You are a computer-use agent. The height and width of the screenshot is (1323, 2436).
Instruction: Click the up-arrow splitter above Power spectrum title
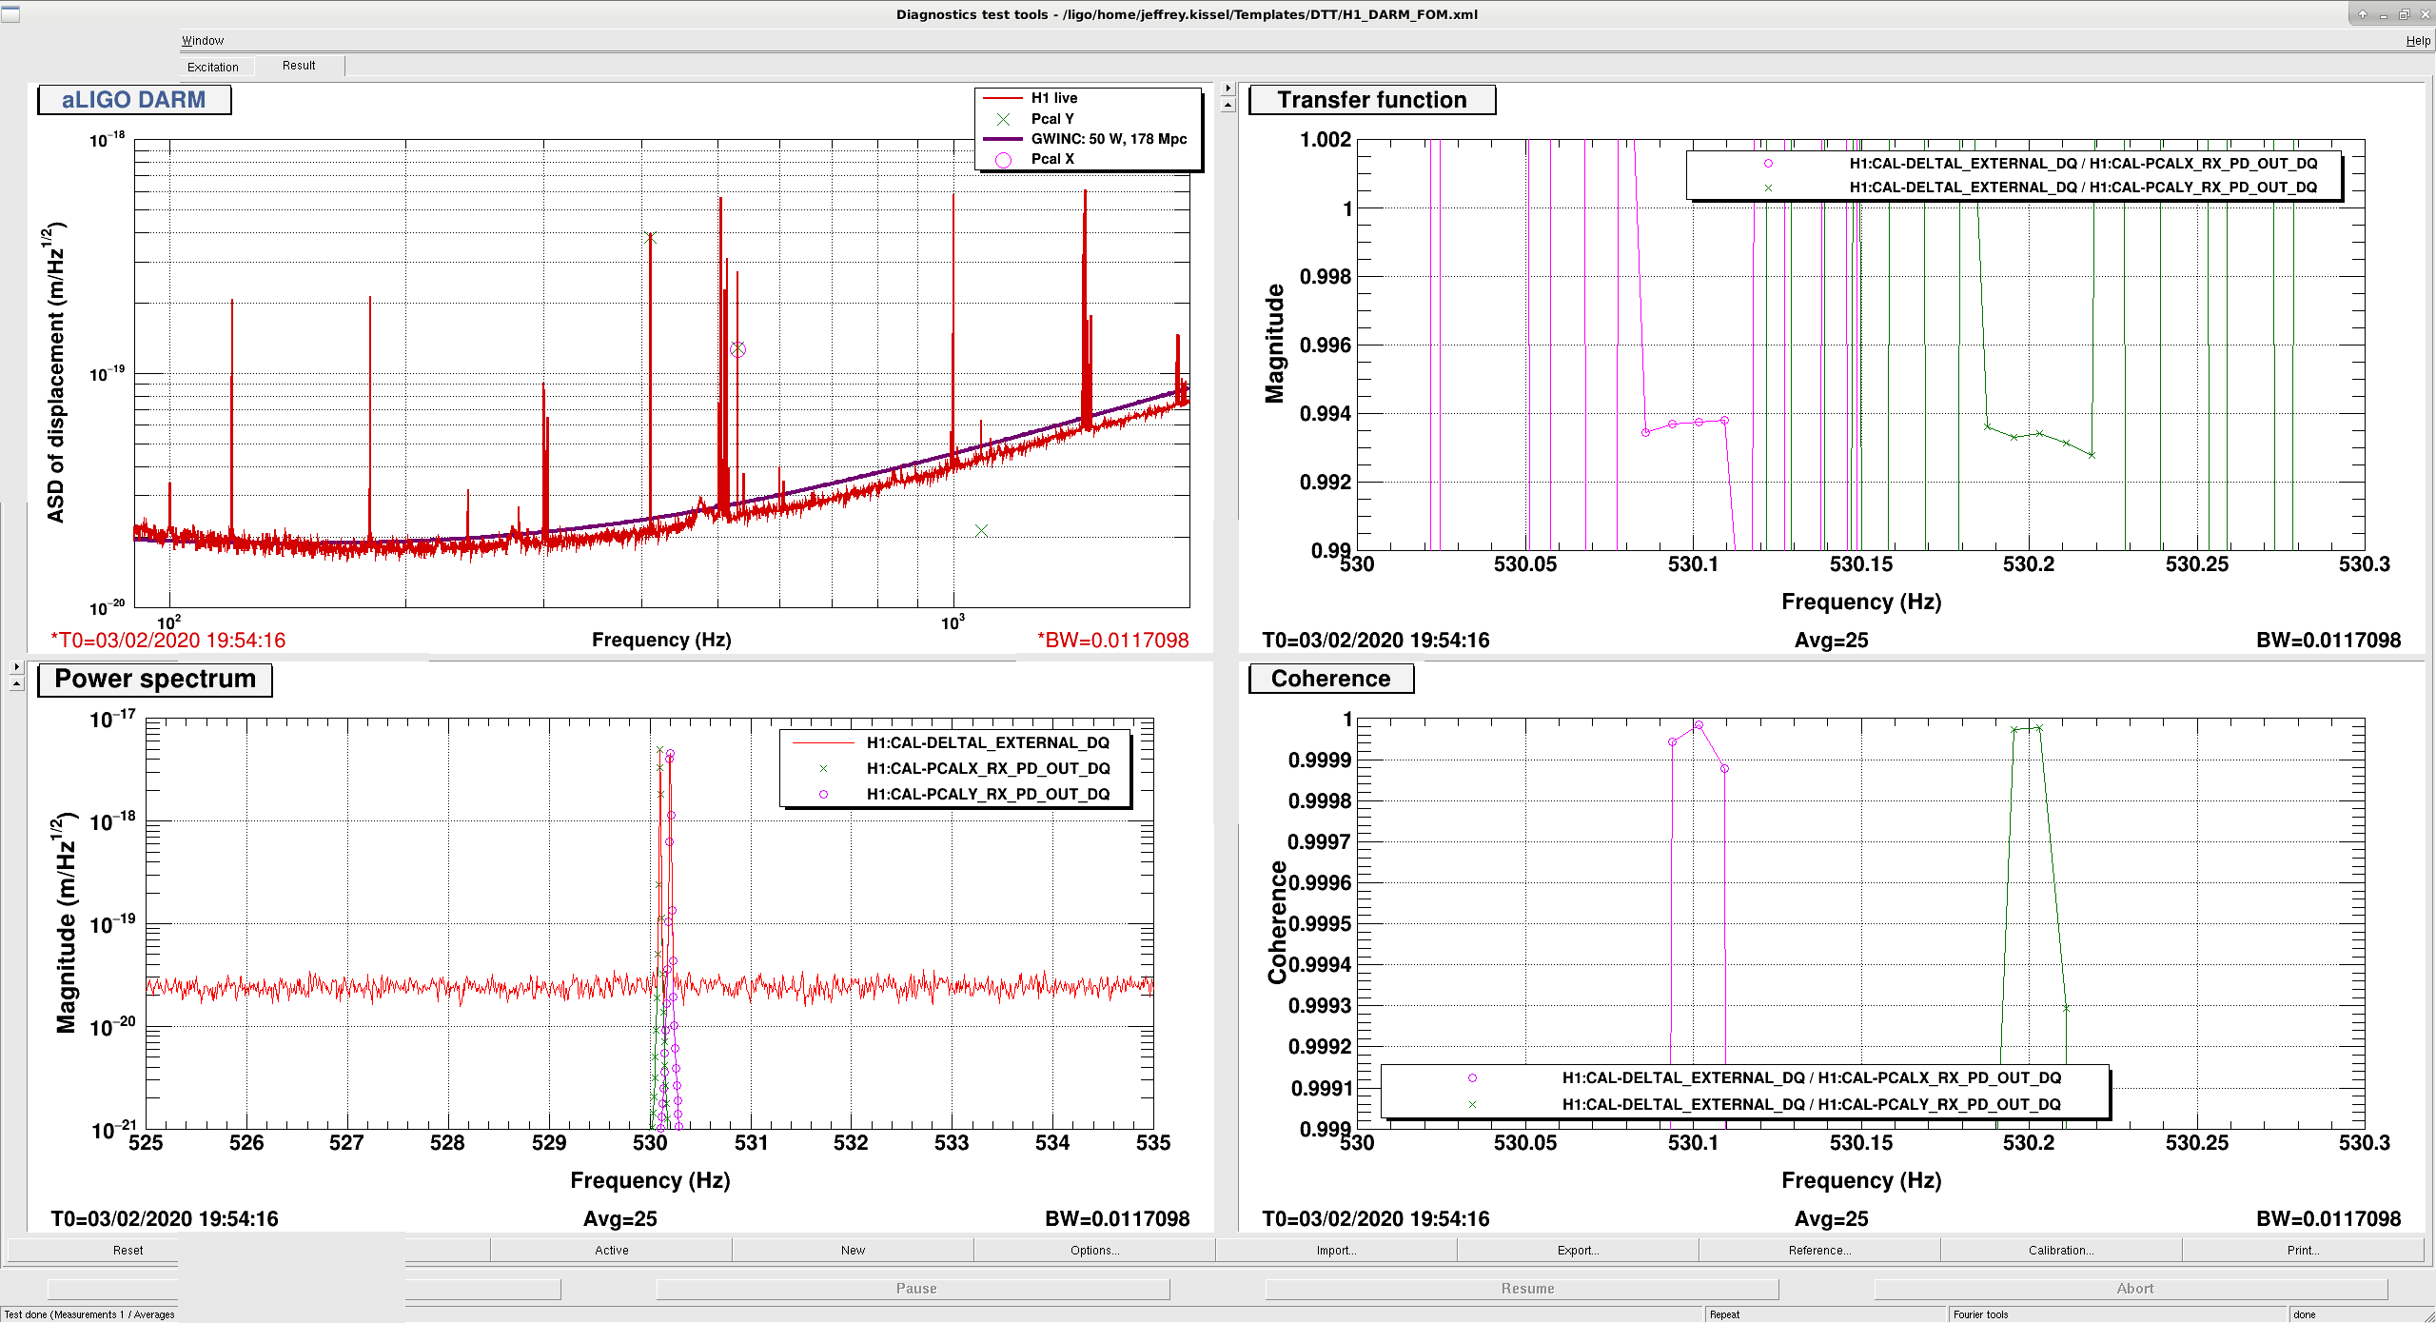(x=16, y=683)
